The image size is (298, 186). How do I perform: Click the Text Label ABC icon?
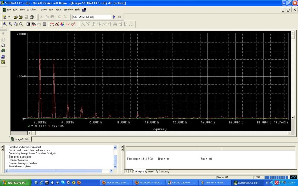tap(62, 24)
